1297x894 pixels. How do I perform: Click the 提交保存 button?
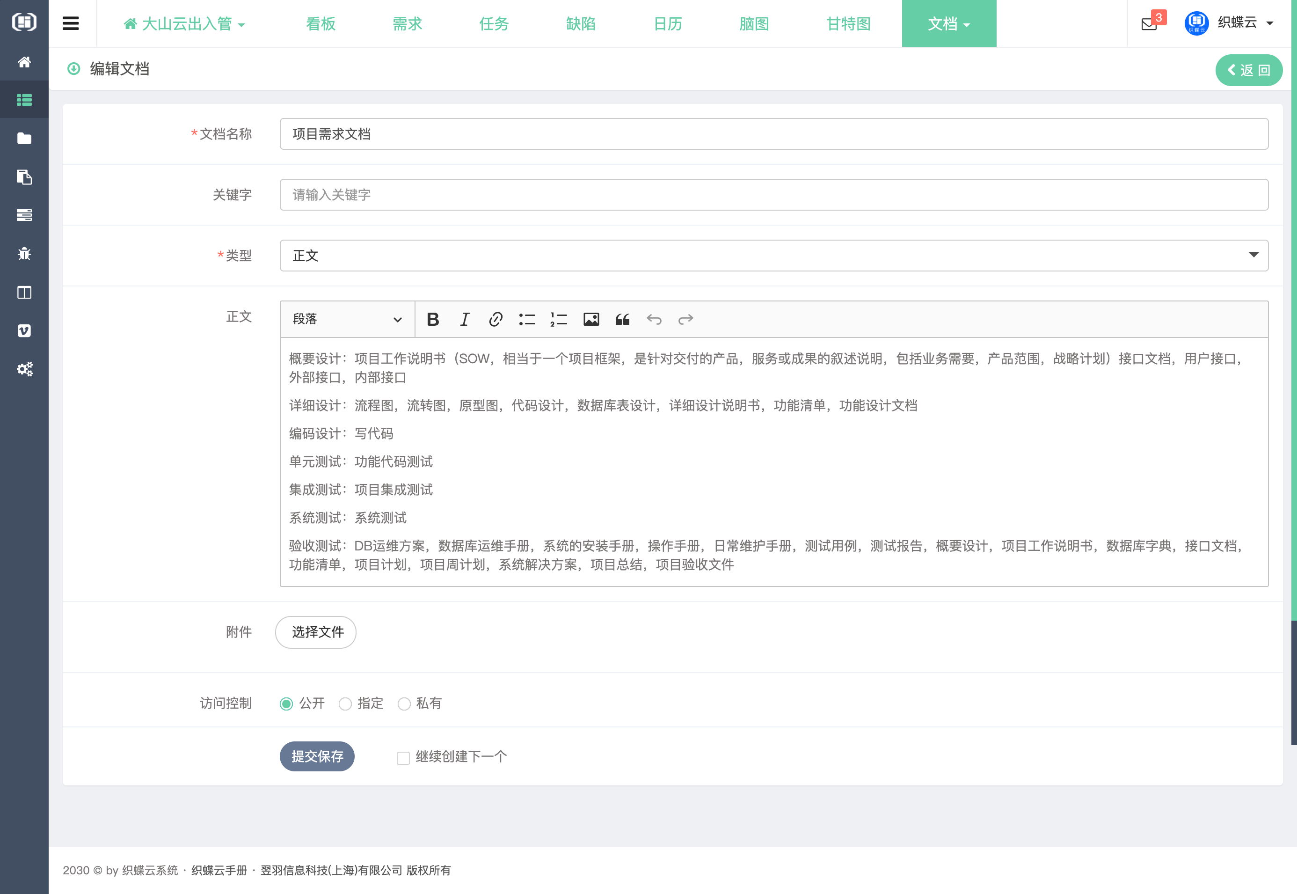point(317,756)
